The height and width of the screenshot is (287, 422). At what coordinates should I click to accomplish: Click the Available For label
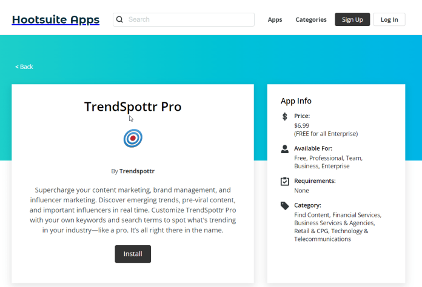[313, 148]
